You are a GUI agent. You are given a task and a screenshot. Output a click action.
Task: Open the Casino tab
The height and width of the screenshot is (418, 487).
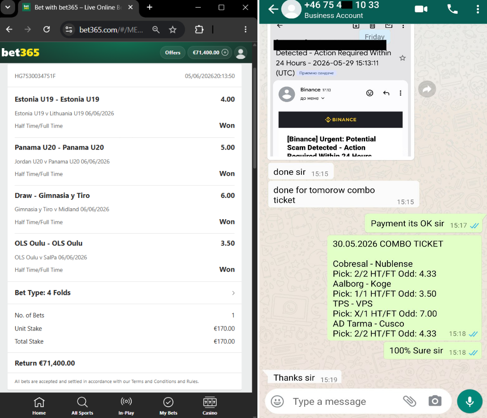(x=210, y=406)
